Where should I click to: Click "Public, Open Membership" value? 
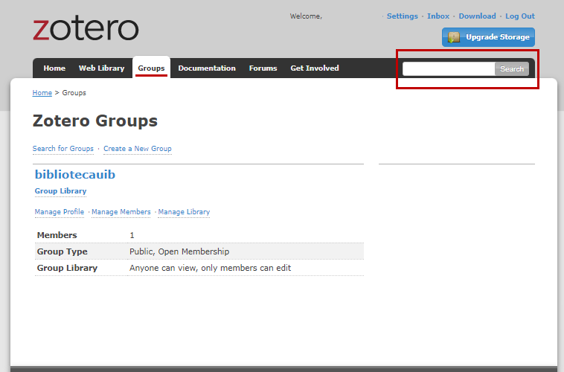(179, 251)
